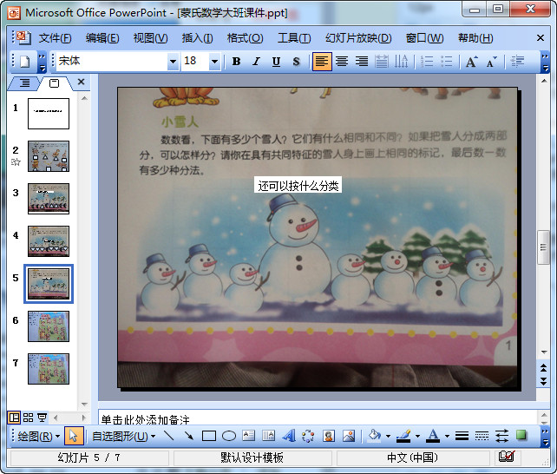557x474 pixels.
Task: Switch to outline tab in pane
Action: [24, 83]
